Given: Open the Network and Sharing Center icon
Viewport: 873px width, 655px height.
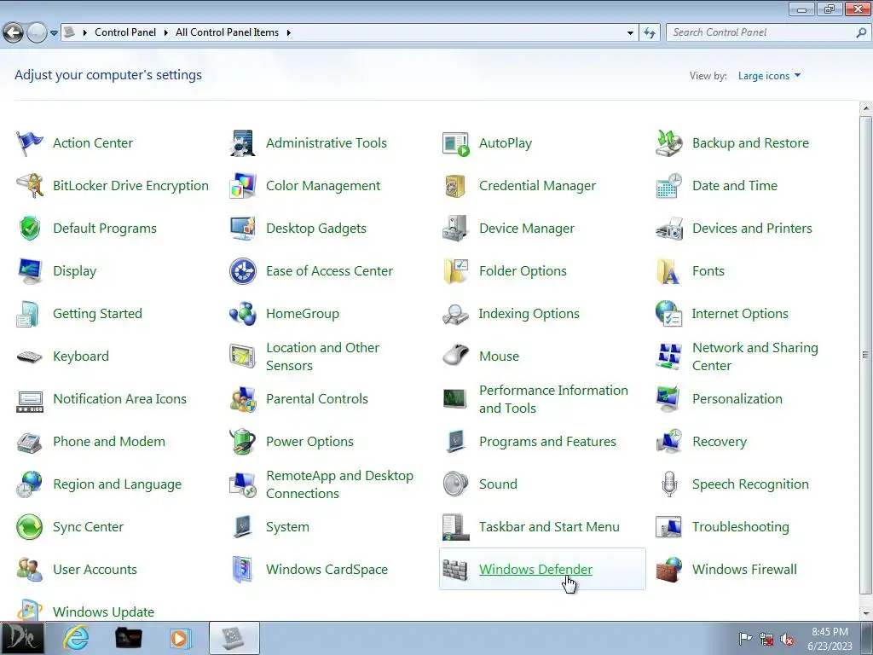Looking at the screenshot, I should point(668,356).
